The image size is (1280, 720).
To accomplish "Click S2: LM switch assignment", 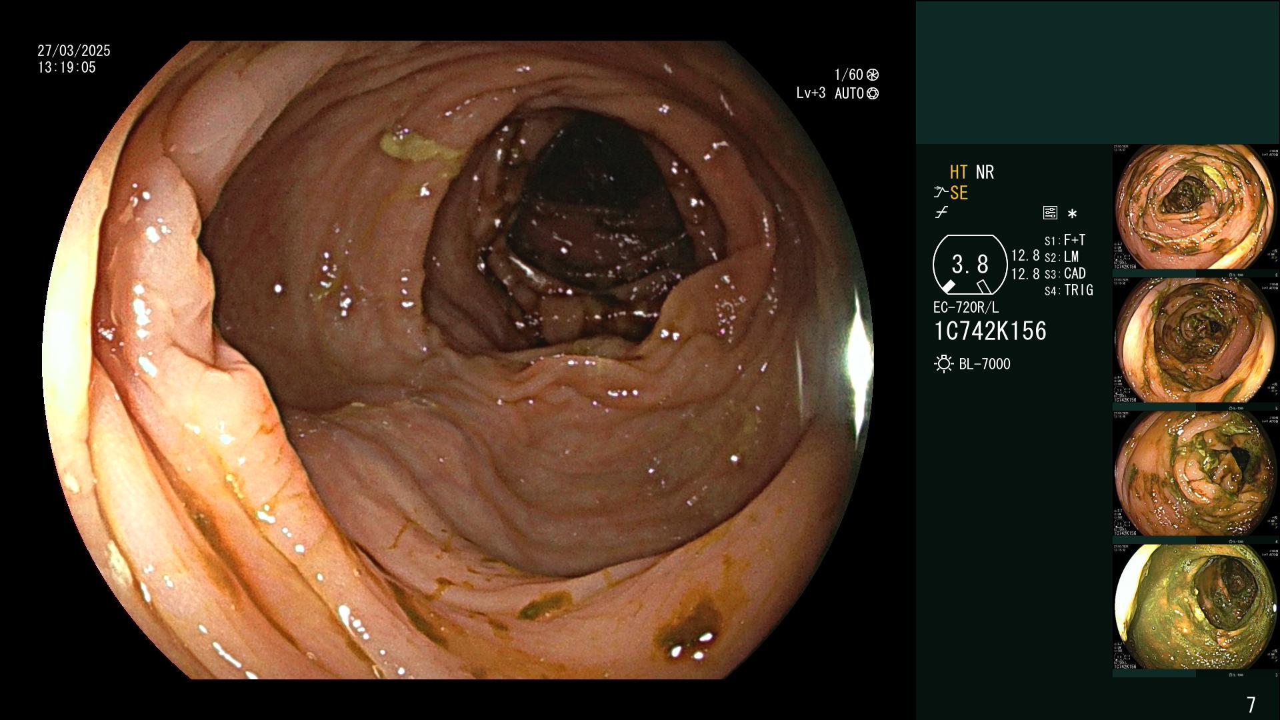I will [x=1061, y=257].
